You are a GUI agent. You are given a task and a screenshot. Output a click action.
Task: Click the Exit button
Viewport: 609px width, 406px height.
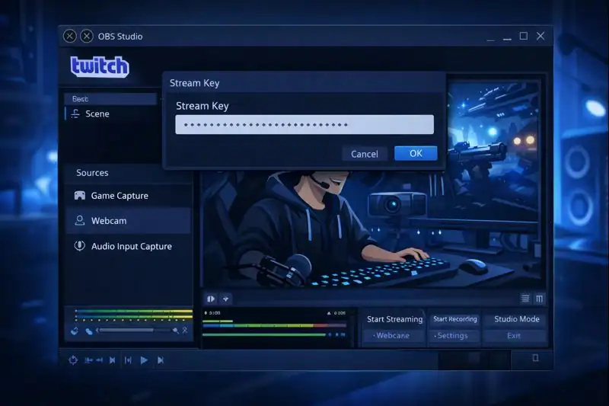[514, 335]
